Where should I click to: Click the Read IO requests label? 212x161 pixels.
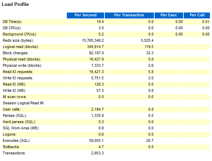pyautogui.click(x=18, y=72)
